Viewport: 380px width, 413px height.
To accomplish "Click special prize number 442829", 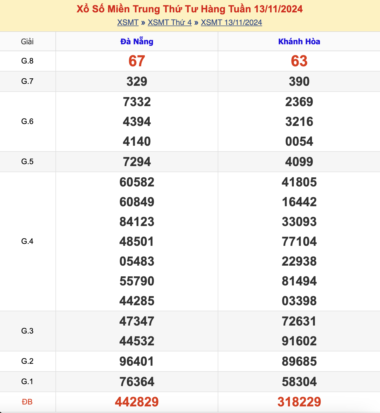I will [x=137, y=402].
